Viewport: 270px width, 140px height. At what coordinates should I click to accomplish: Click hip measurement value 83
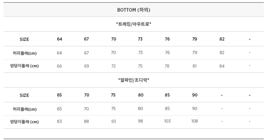point(59,121)
